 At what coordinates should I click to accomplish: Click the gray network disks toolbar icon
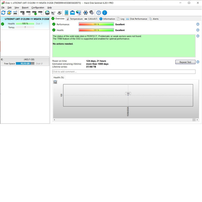point(53,13)
